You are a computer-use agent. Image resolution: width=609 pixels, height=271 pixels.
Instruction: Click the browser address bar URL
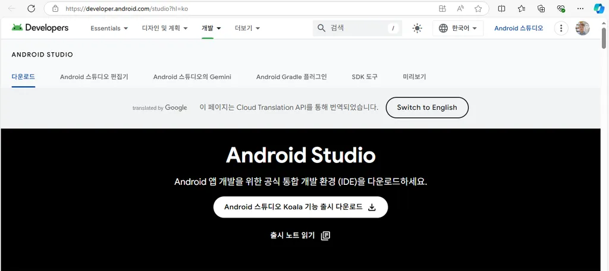[127, 8]
